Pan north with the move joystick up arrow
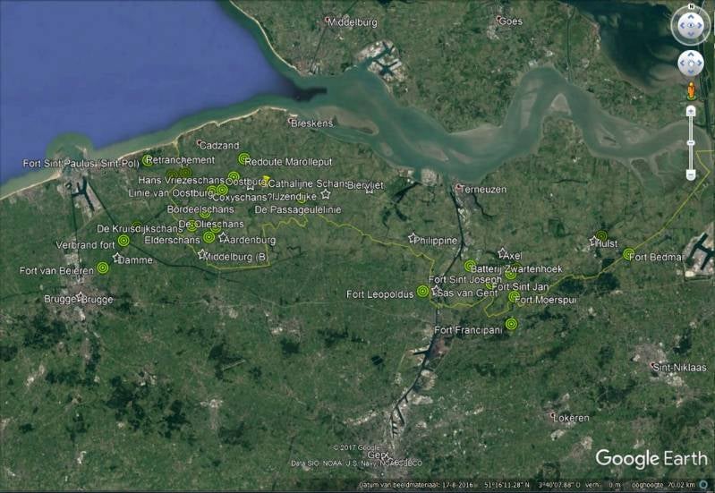 (x=691, y=55)
